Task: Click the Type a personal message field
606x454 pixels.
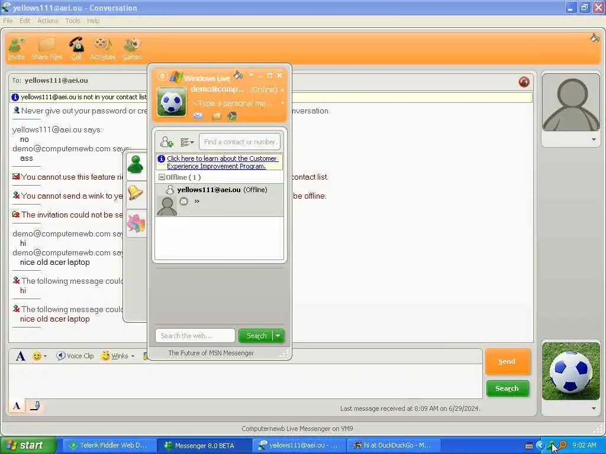Action: click(x=233, y=103)
